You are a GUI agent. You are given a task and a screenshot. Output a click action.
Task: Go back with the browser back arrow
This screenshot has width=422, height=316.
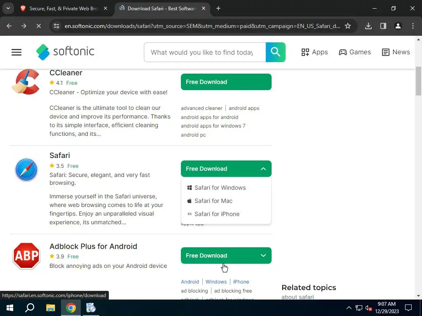click(9, 26)
